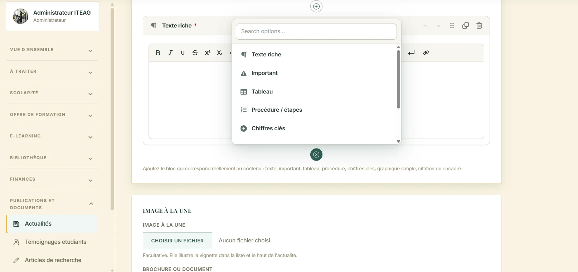This screenshot has height=272, width=578.
Task: Apply superscript formatting
Action: click(208, 53)
